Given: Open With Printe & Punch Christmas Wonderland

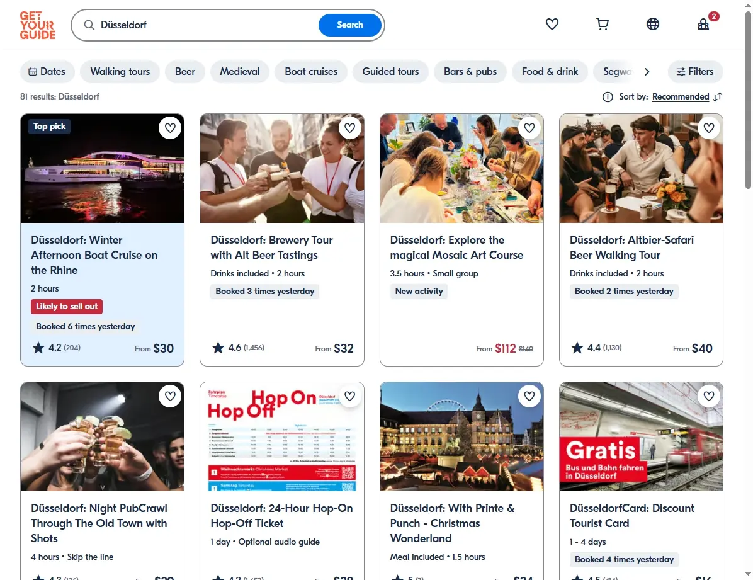Looking at the screenshot, I should (452, 523).
